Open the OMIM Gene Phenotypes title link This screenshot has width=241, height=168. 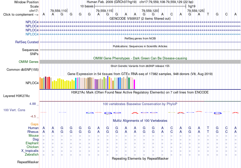(140, 58)
